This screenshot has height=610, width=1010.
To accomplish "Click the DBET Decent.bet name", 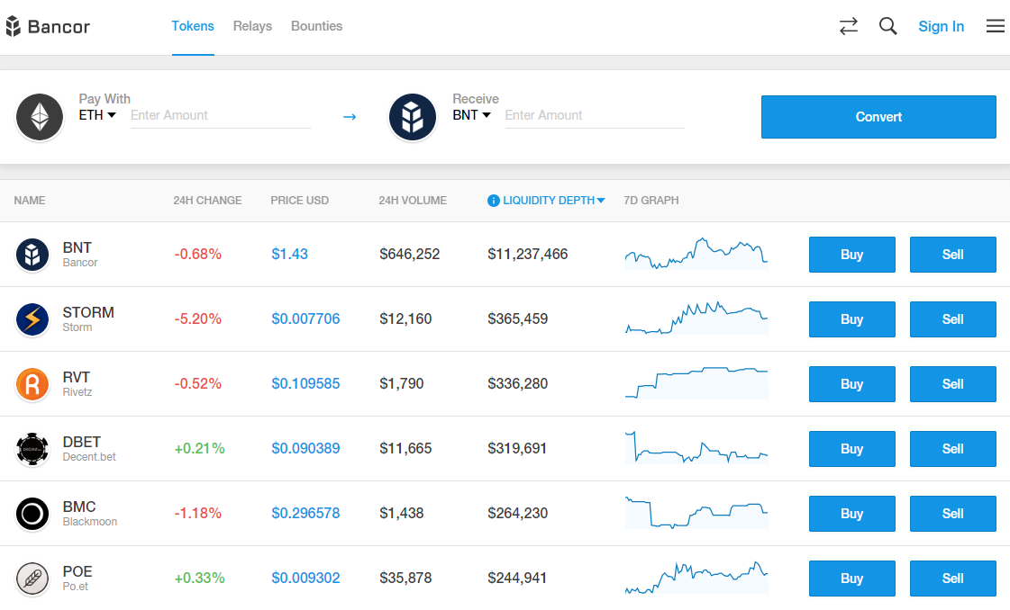I will [89, 457].
